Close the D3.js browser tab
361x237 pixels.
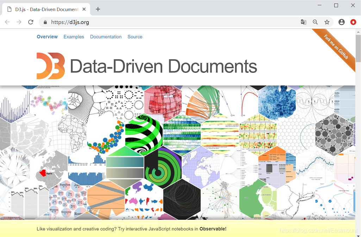[84, 9]
